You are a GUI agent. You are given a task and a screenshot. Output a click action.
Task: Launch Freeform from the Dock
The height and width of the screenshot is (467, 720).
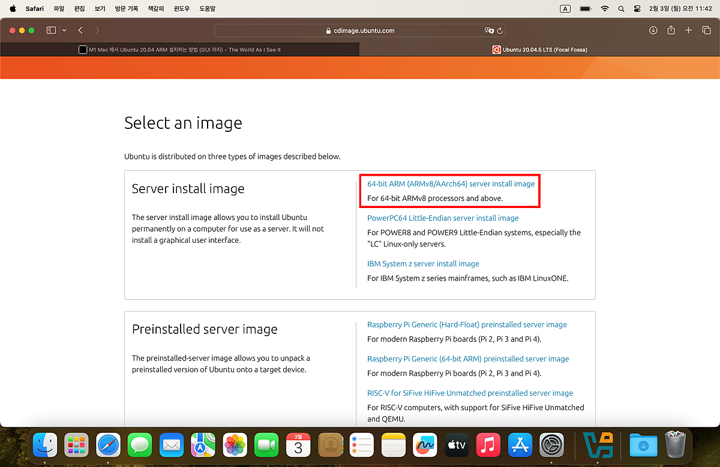pos(425,445)
